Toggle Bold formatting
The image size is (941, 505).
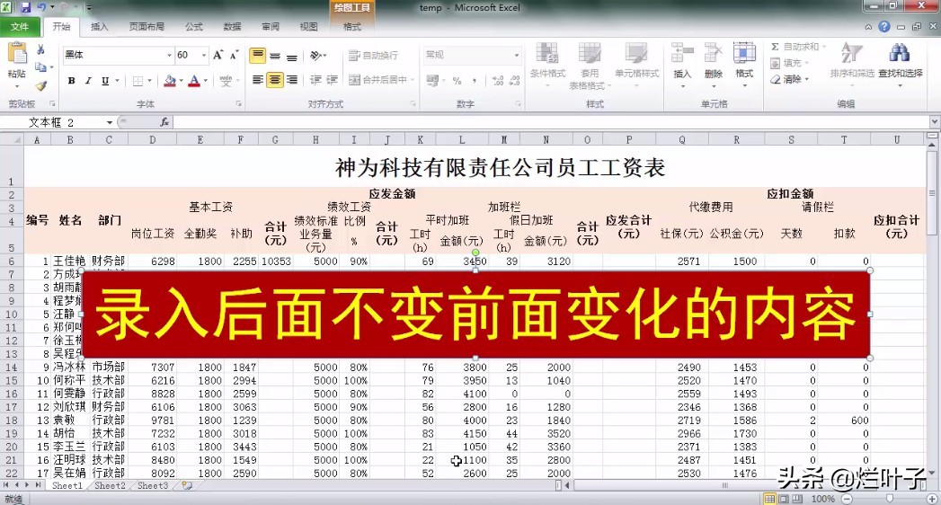click(x=71, y=80)
